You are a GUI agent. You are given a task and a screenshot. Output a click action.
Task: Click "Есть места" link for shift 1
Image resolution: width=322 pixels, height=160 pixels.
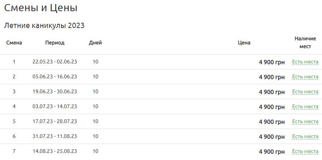[305, 62]
